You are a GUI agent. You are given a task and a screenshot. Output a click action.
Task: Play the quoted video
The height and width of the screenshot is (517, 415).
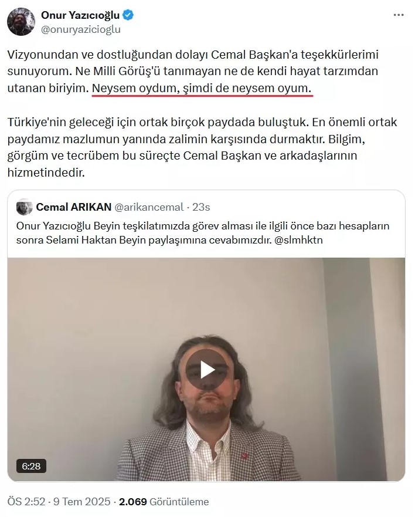(205, 369)
